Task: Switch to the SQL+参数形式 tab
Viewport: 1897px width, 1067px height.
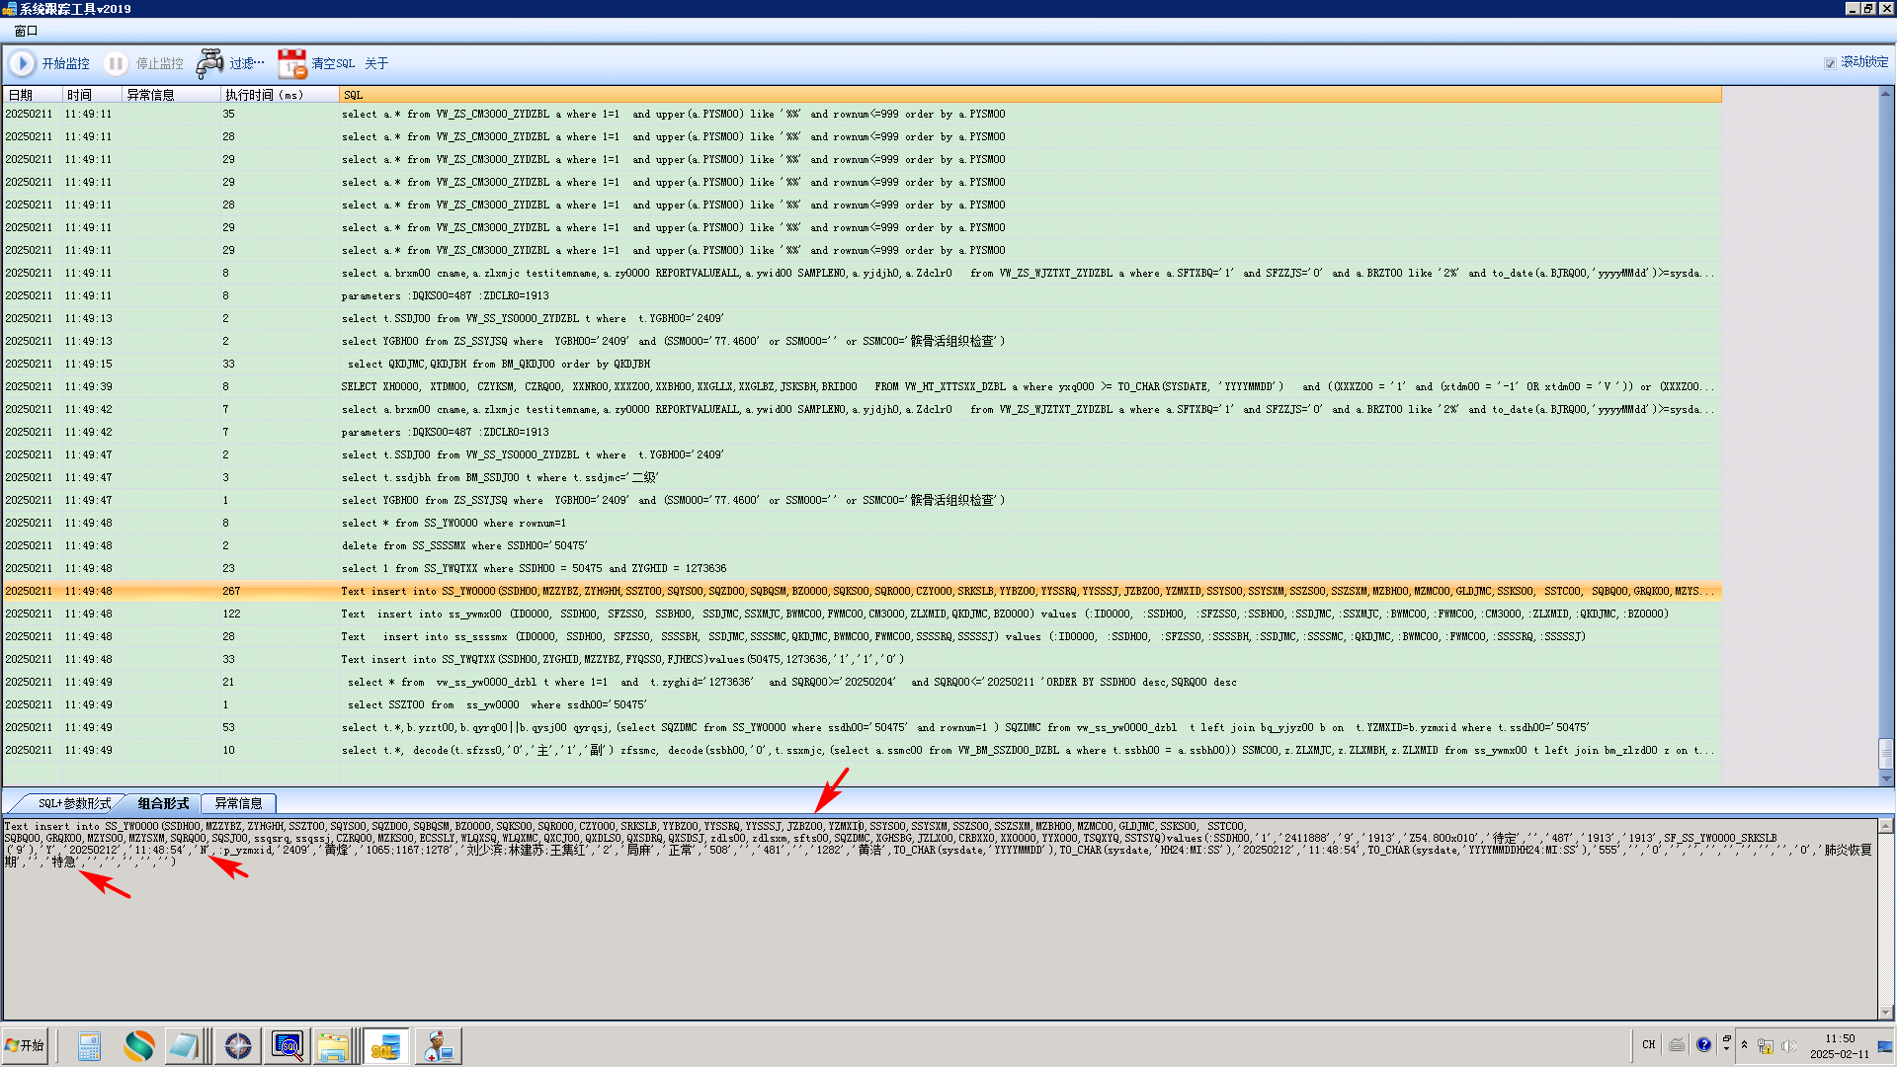Action: 73,803
